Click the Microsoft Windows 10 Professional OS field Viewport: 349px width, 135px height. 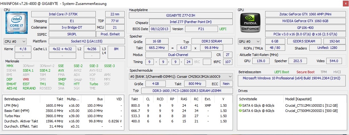(292, 81)
